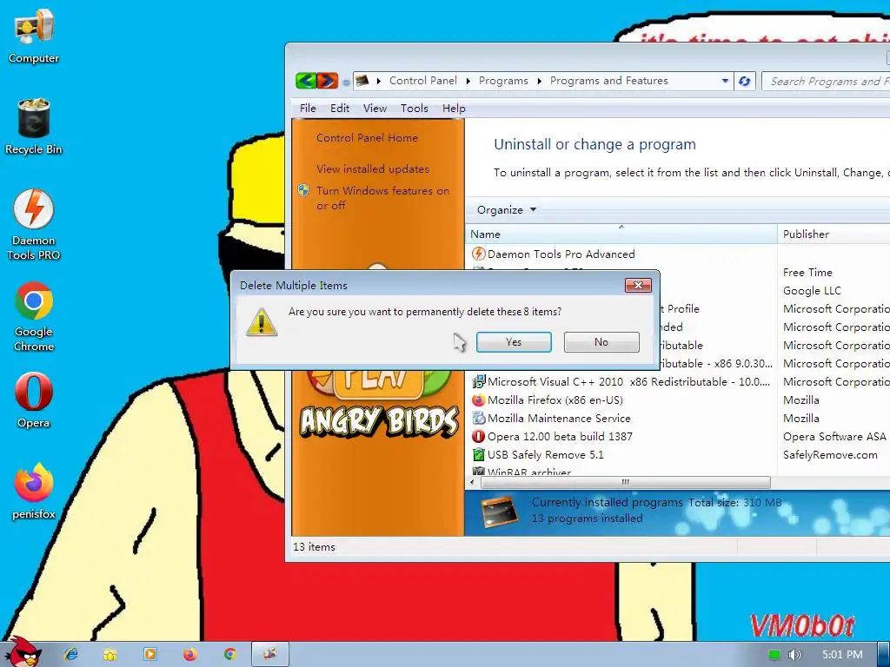Select the Control Panel taskbar button

tap(270, 654)
